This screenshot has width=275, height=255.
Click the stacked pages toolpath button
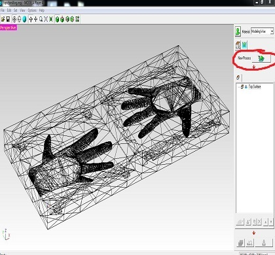point(241,243)
